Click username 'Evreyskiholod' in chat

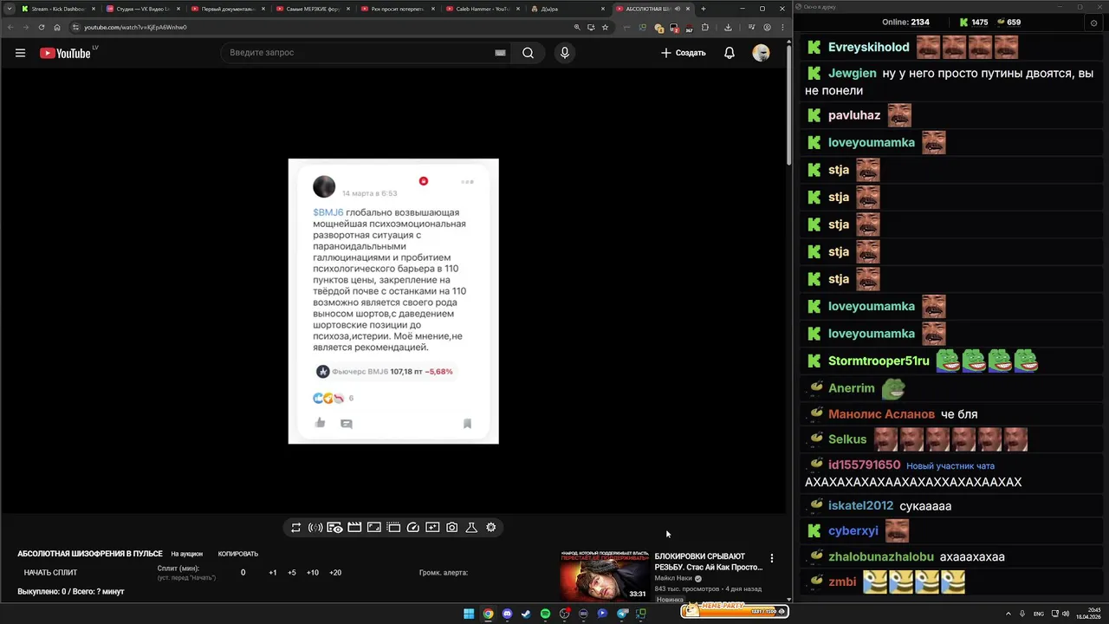(869, 47)
